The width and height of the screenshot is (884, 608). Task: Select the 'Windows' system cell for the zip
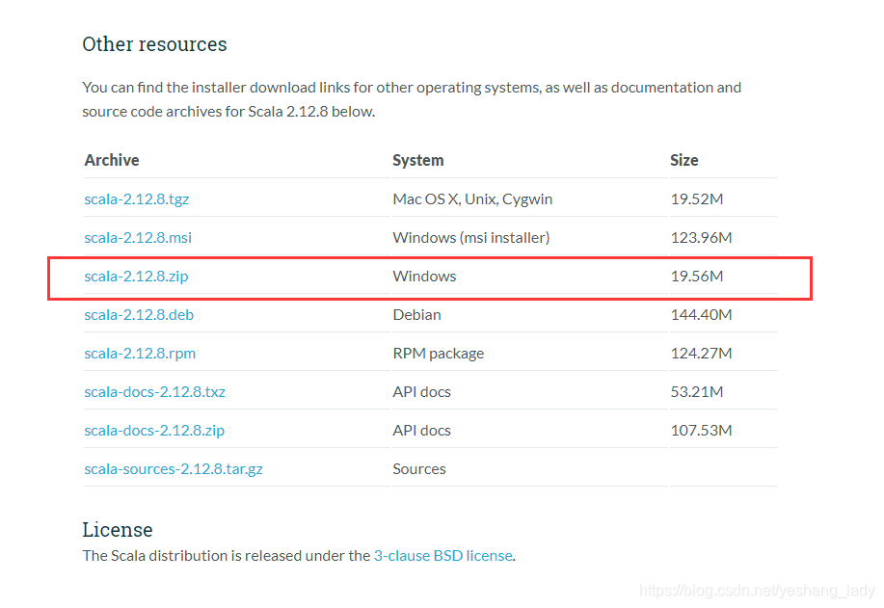click(424, 277)
